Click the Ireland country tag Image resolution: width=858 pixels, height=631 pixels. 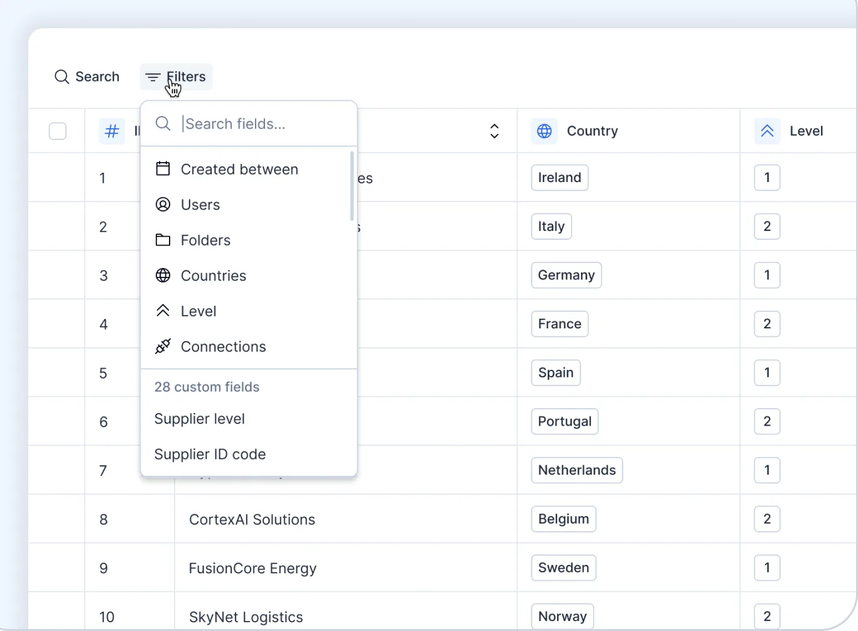560,178
